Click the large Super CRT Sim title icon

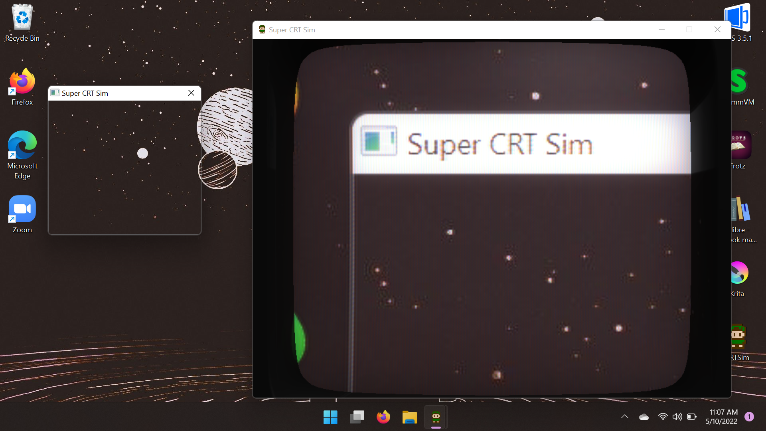point(262,30)
